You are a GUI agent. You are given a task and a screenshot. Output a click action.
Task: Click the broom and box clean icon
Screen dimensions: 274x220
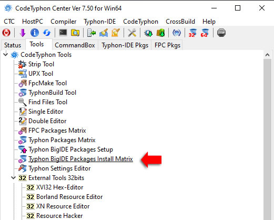pos(116,33)
